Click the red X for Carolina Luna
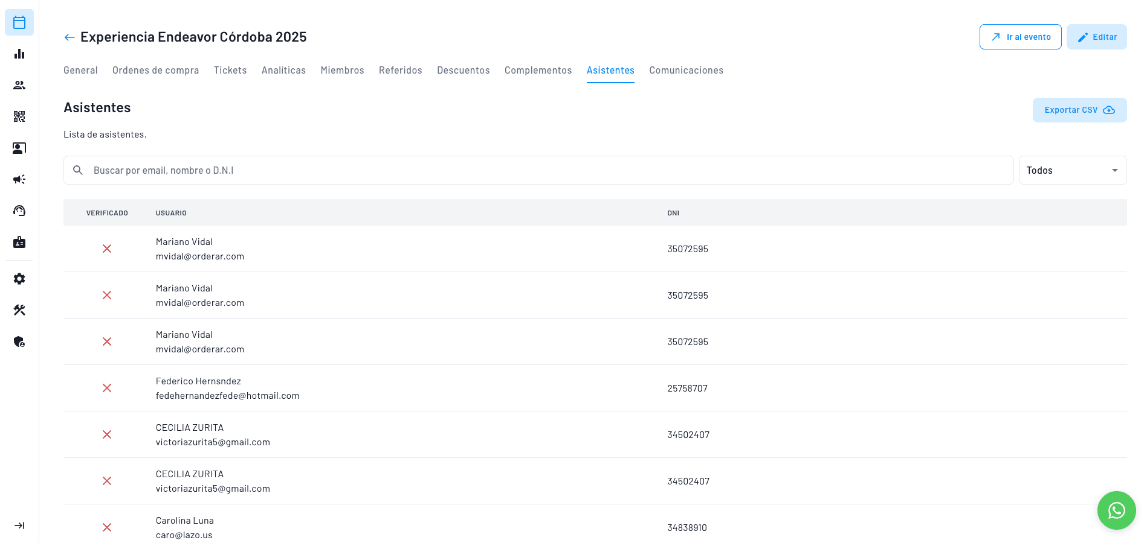The width and height of the screenshot is (1147, 543). pos(107,527)
